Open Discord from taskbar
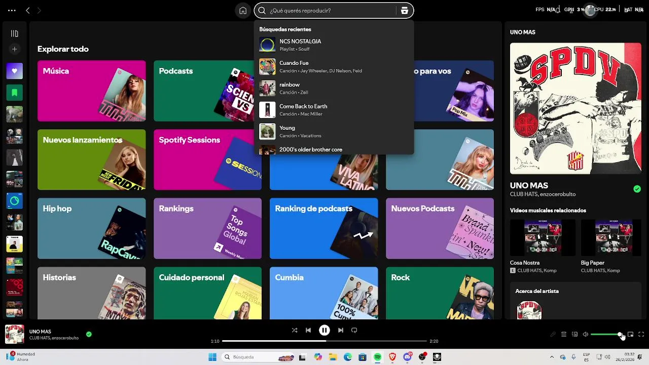This screenshot has height=365, width=649. [407, 357]
